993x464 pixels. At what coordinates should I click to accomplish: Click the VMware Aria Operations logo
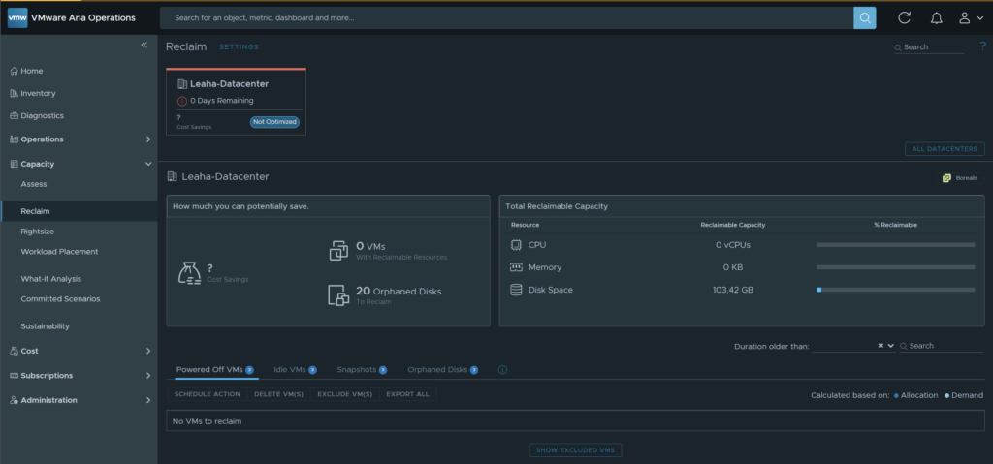pyautogui.click(x=17, y=17)
